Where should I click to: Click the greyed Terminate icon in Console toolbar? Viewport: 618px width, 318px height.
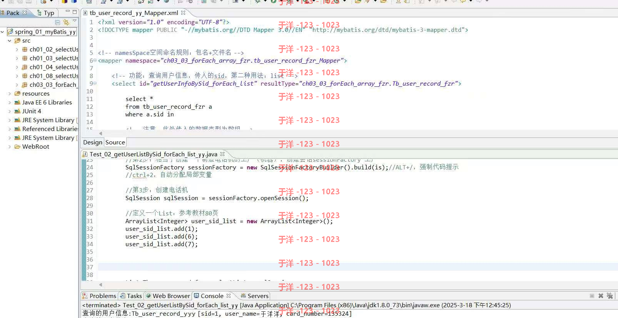point(592,296)
